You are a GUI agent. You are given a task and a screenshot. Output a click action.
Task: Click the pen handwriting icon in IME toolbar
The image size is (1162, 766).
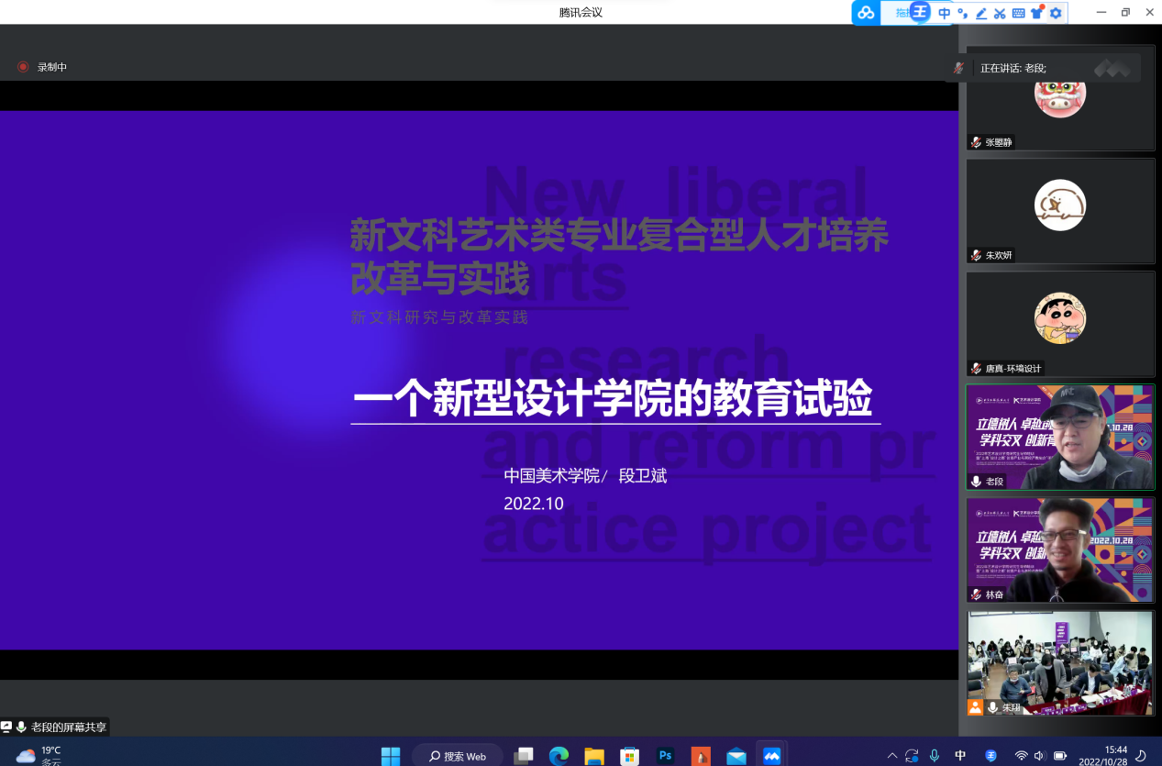981,13
